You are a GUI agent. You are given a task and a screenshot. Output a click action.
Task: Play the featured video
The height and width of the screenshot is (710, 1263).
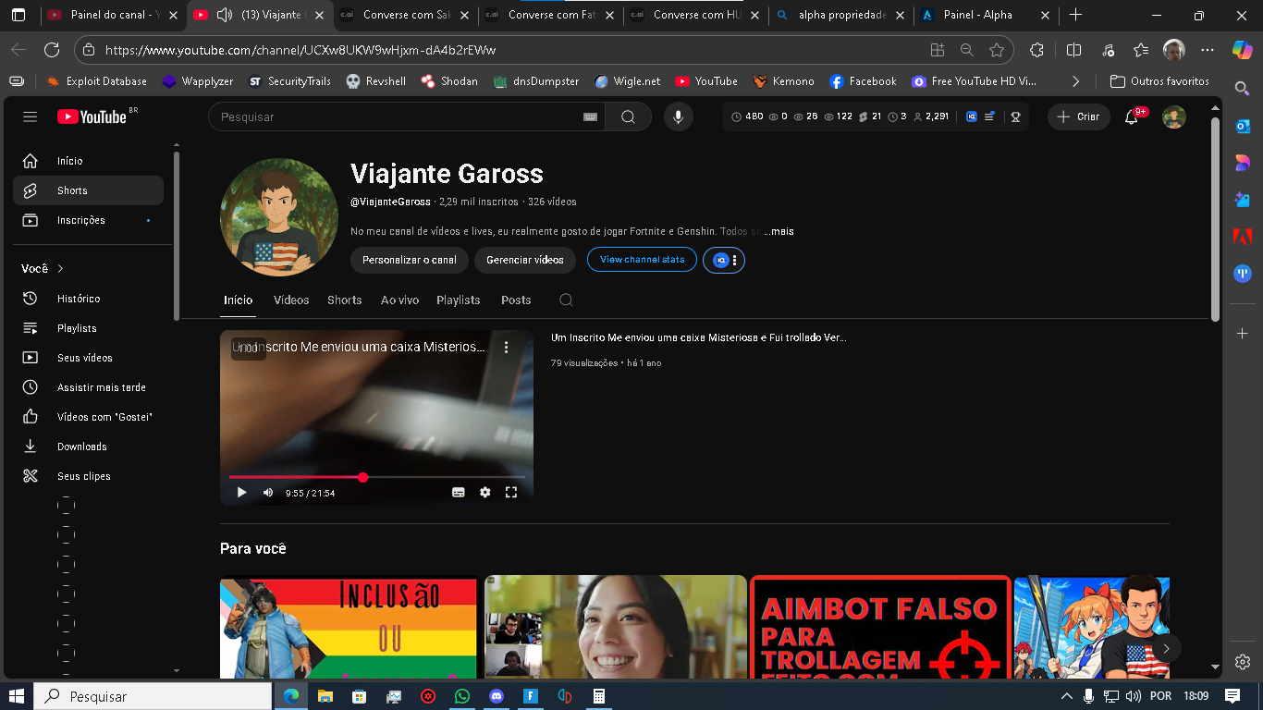[x=241, y=493]
